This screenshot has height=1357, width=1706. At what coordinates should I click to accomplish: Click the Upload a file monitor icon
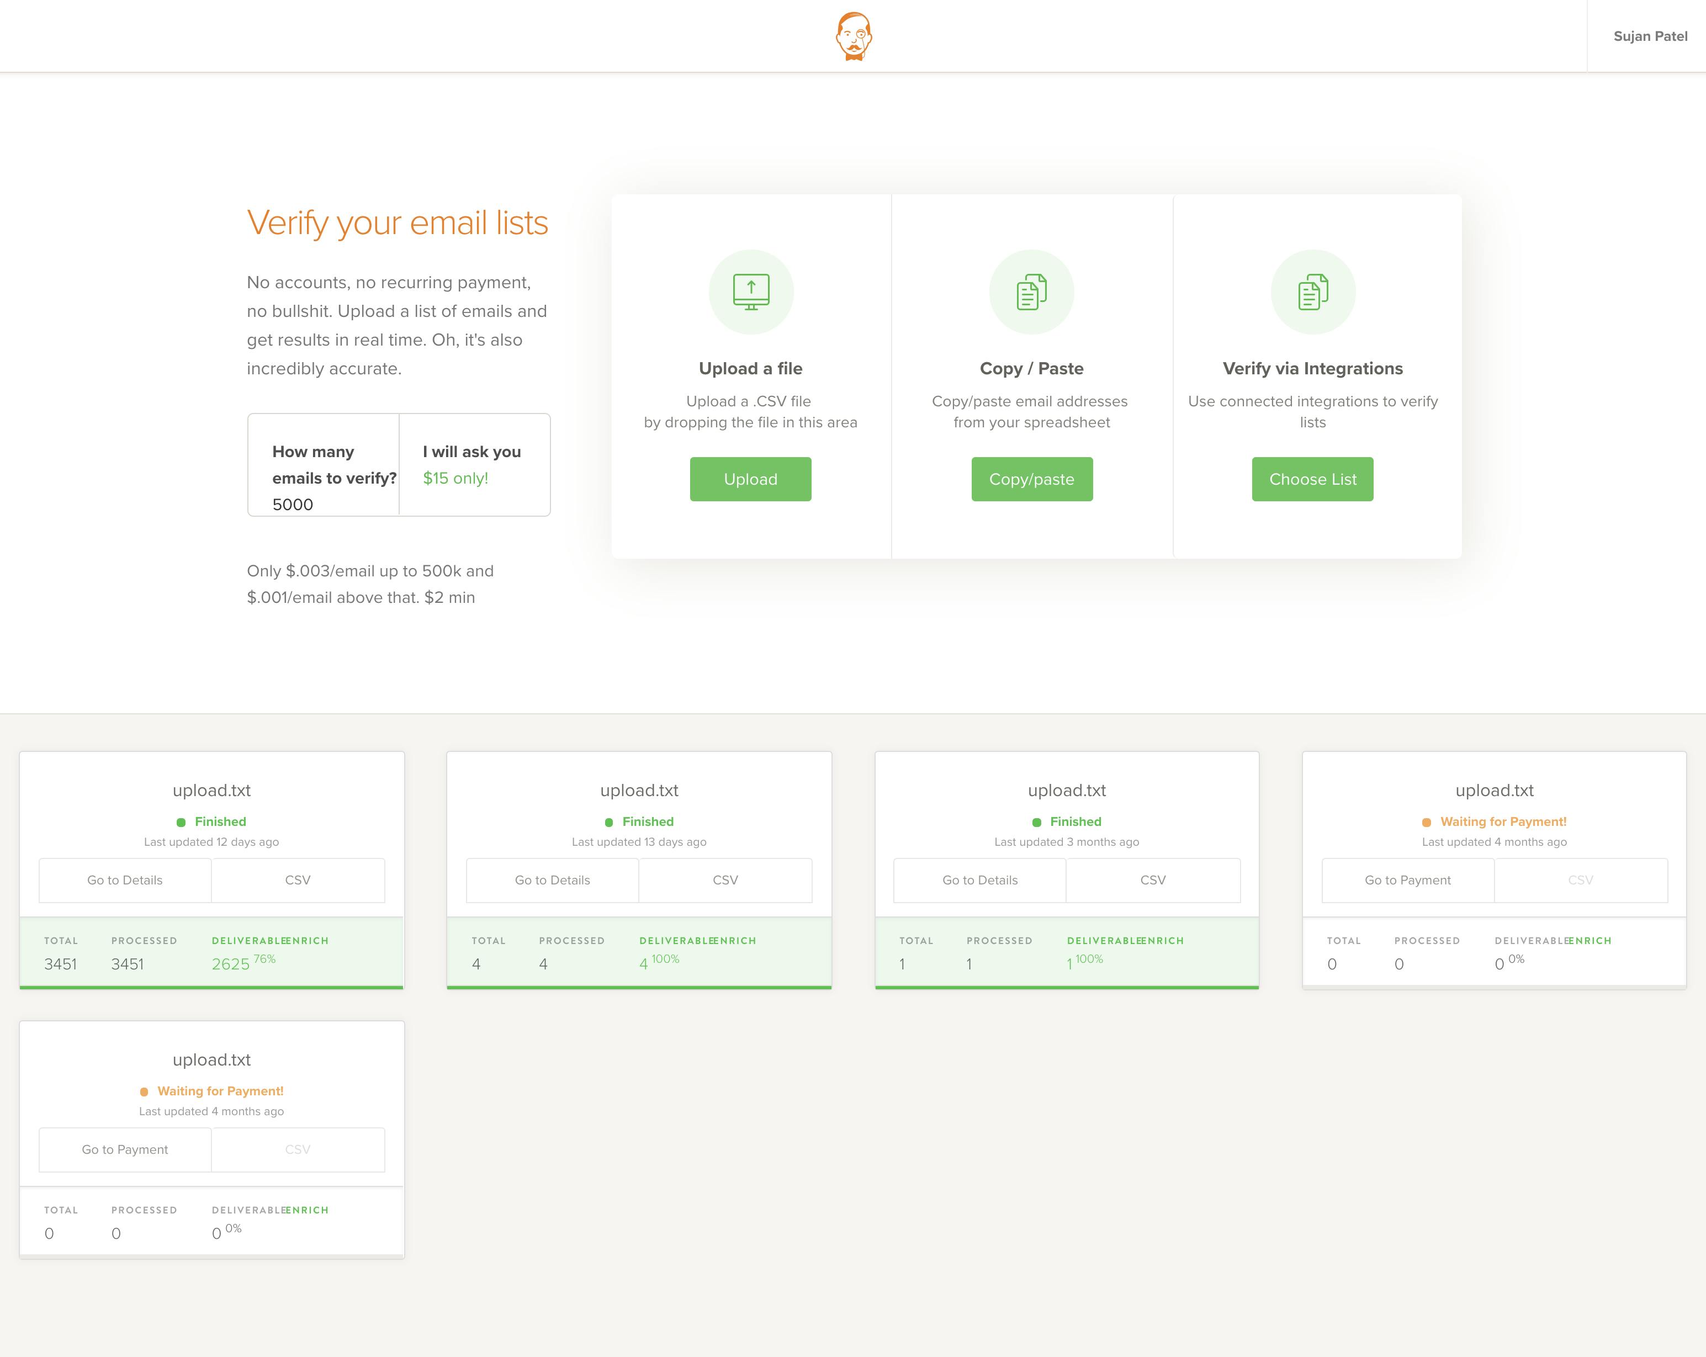pos(751,292)
